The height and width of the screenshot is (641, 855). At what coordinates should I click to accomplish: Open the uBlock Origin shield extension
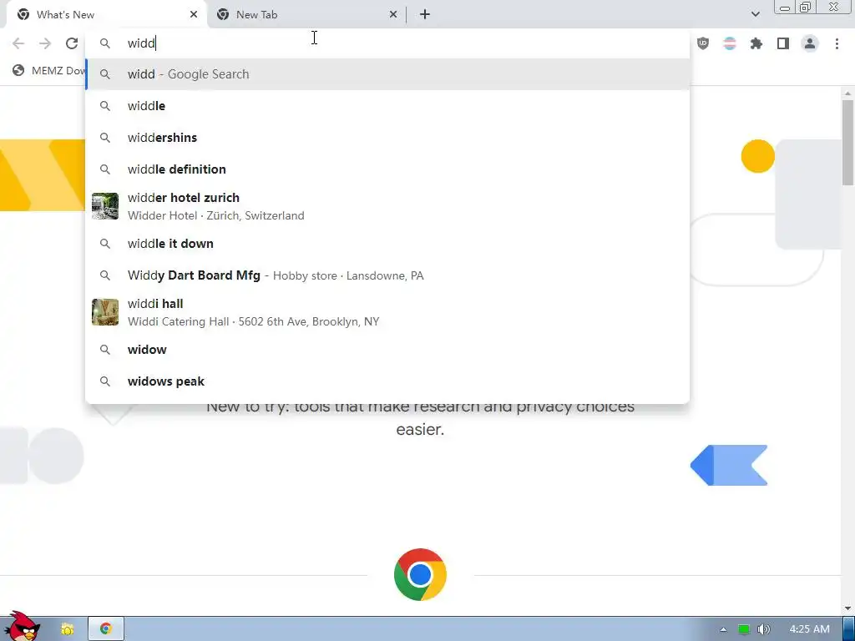[703, 43]
